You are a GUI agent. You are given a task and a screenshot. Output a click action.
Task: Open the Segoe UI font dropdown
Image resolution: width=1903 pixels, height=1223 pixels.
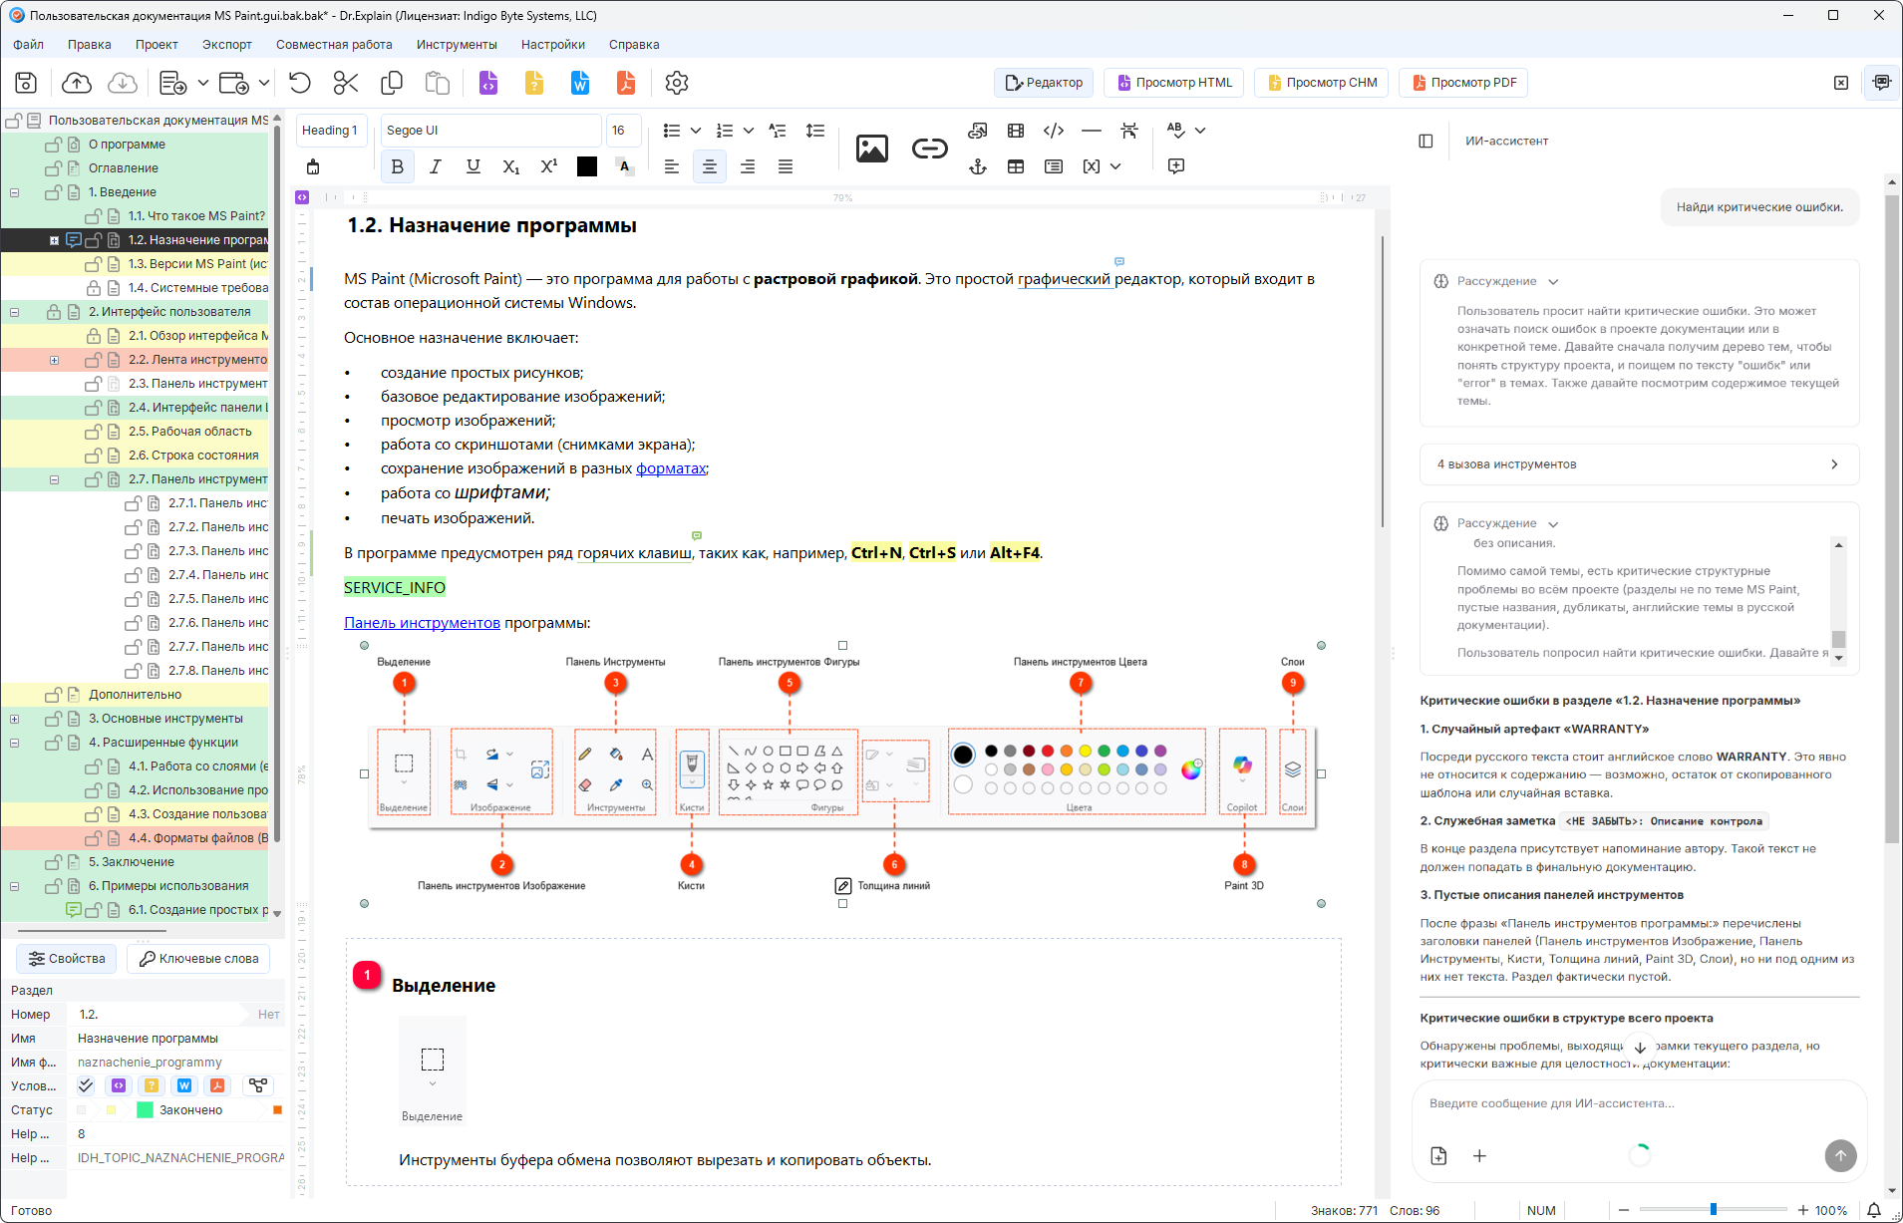point(491,131)
